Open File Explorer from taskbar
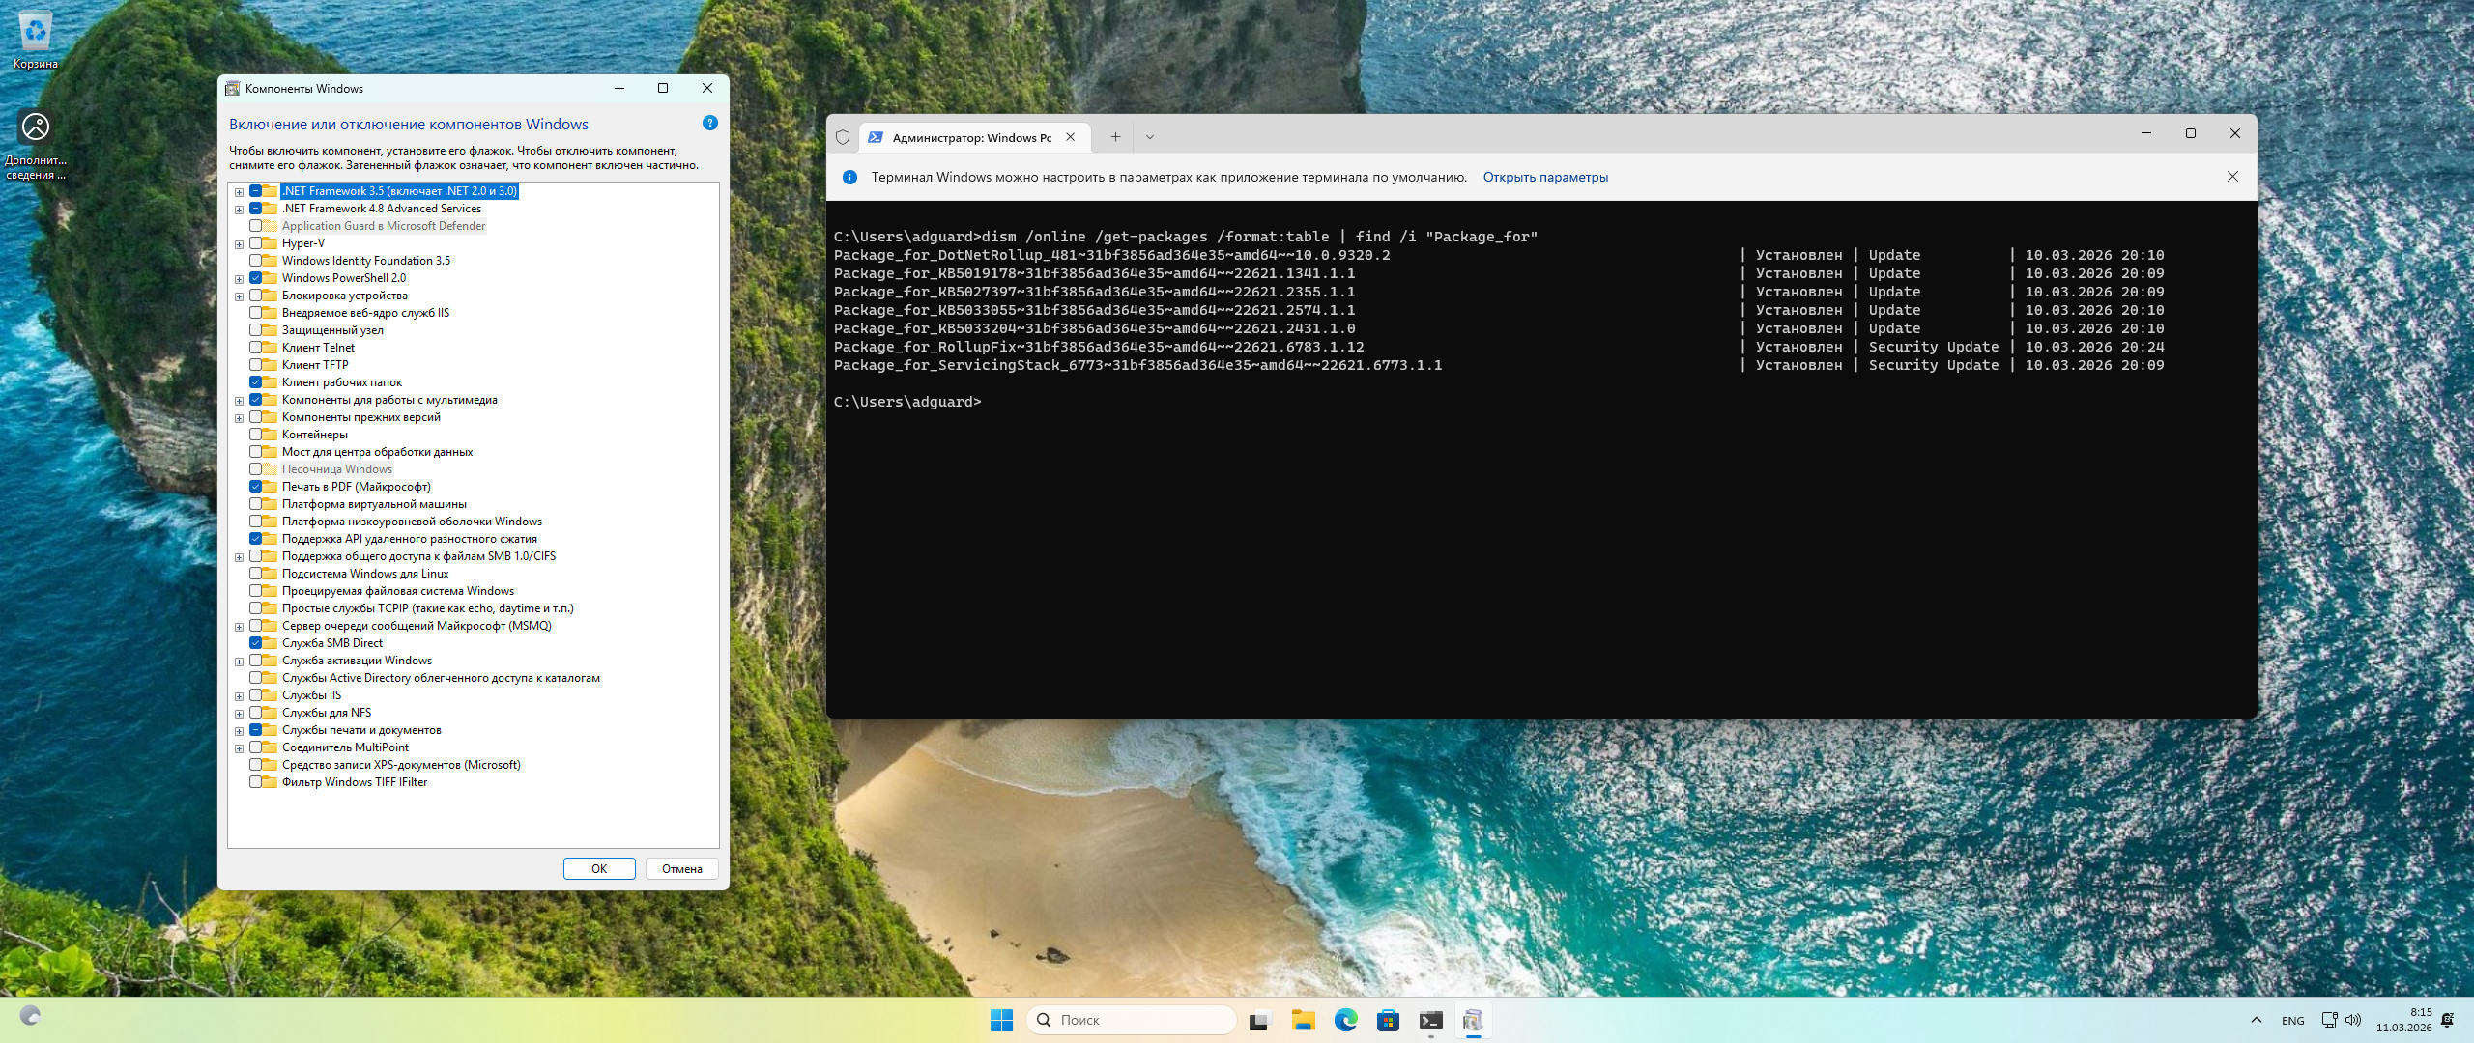The image size is (2474, 1043). [x=1303, y=1020]
